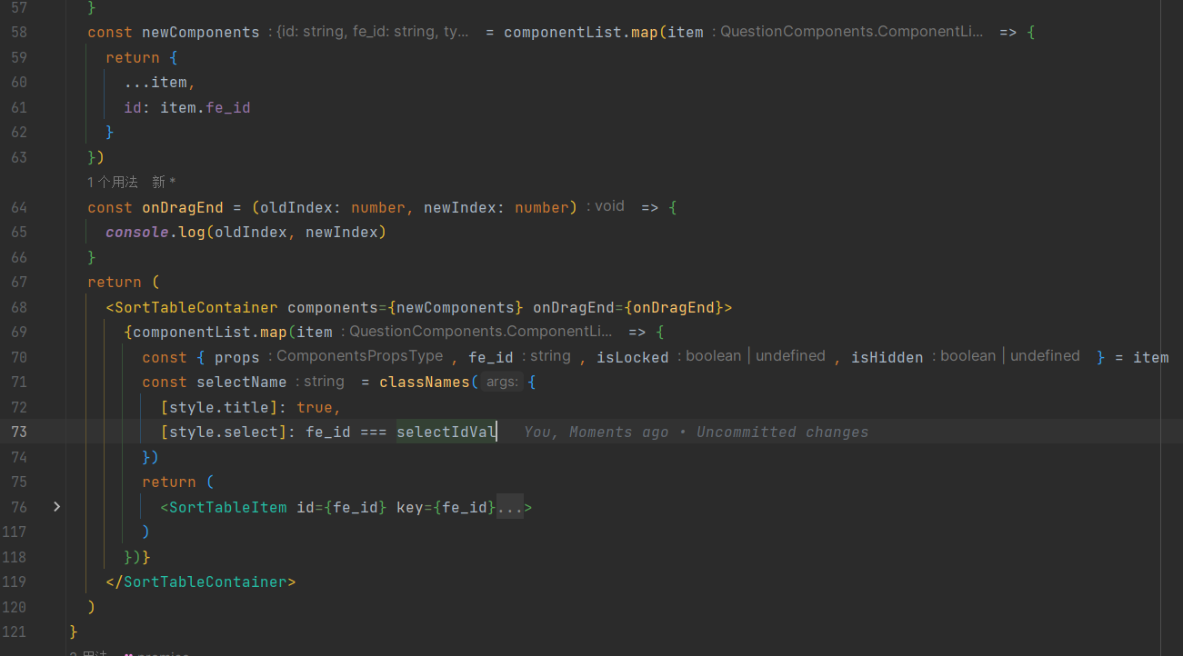1183x656 pixels.
Task: Expand the folded SortTableItem block at line 76
Action: point(56,506)
